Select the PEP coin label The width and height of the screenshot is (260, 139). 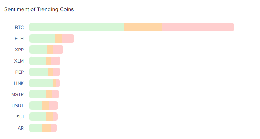[19, 72]
